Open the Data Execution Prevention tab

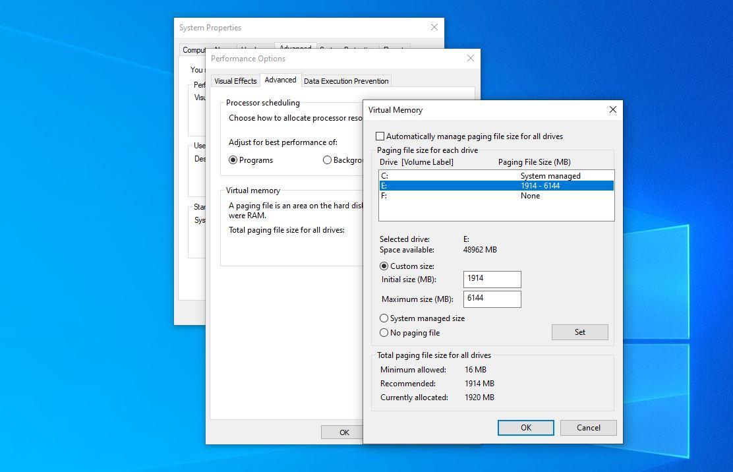pos(346,81)
